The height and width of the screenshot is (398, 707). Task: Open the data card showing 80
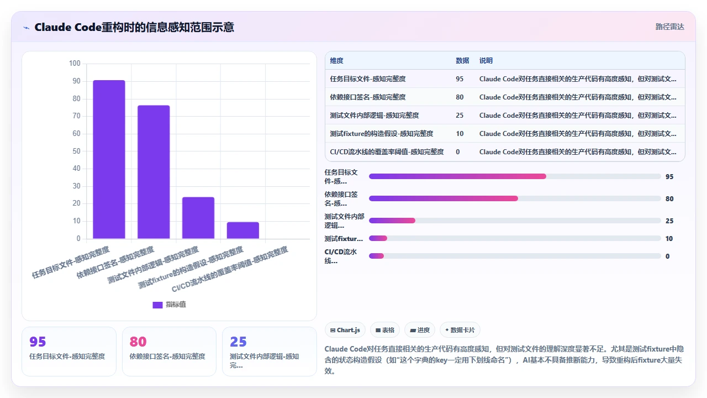(x=169, y=352)
